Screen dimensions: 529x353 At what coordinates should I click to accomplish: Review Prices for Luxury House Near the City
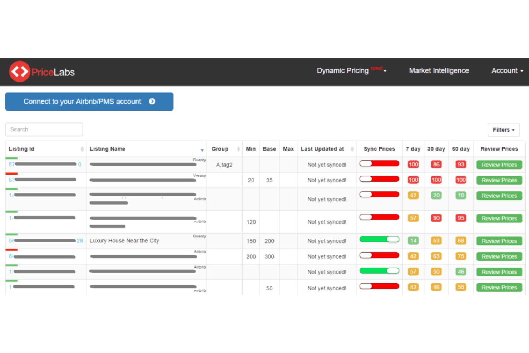pyautogui.click(x=499, y=241)
